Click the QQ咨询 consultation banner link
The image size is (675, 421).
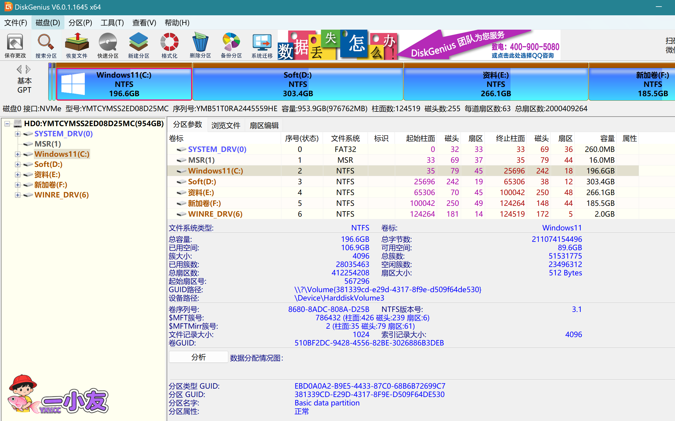click(523, 55)
